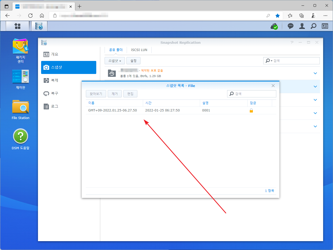Sort by 설명 column header
Screen dimensions: 333x250
pos(223,103)
